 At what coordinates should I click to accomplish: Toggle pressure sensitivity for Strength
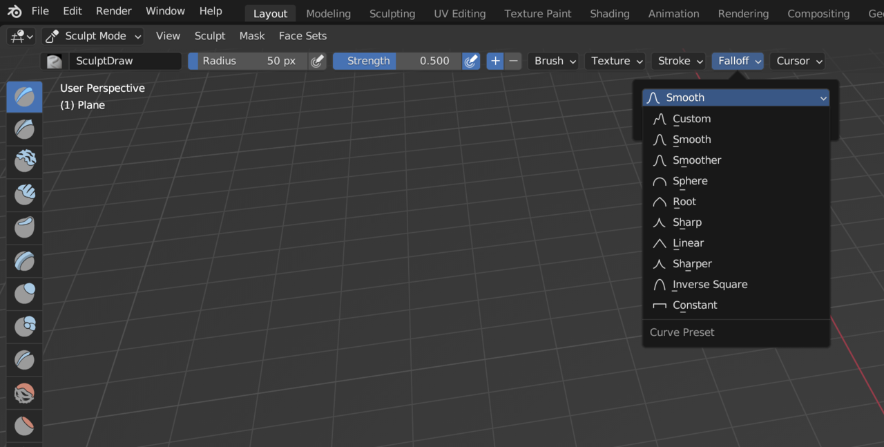point(471,61)
